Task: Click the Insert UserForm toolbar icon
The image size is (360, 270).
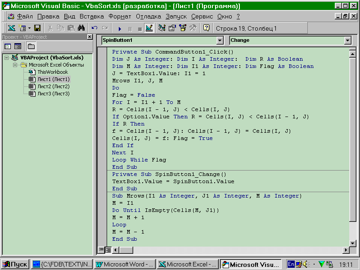Action: (x=22, y=28)
